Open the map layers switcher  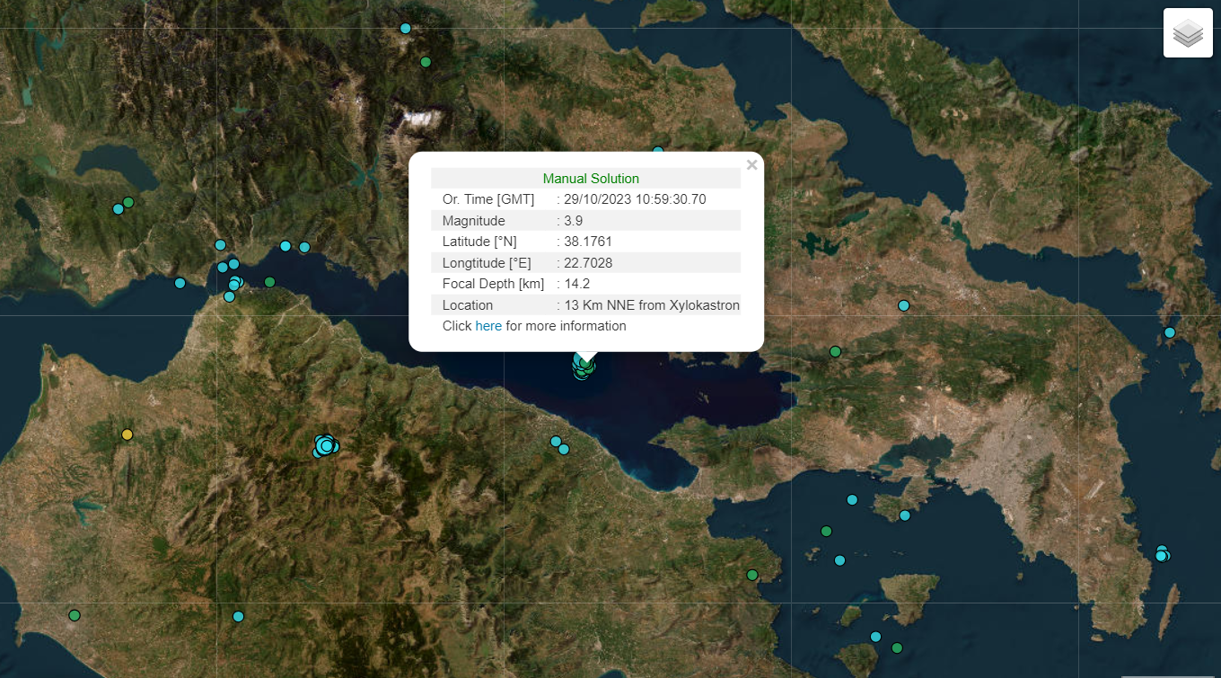1188,33
